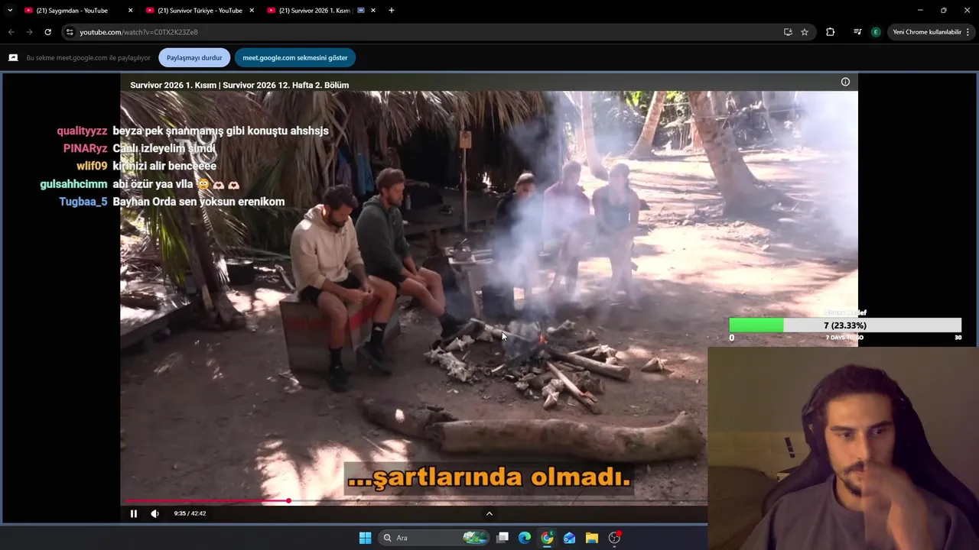Click the unplayed gray part of timeline
Viewport: 979px width, 550px height.
click(497, 501)
